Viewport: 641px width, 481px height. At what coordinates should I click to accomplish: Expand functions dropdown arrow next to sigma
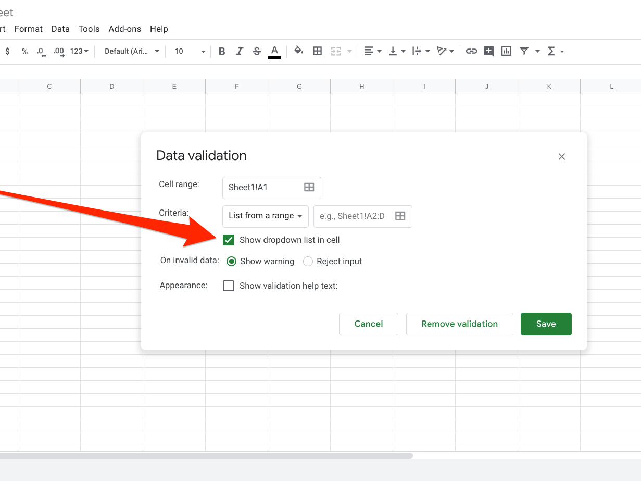point(562,51)
